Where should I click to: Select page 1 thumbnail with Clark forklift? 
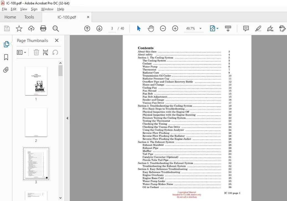pos(36,81)
